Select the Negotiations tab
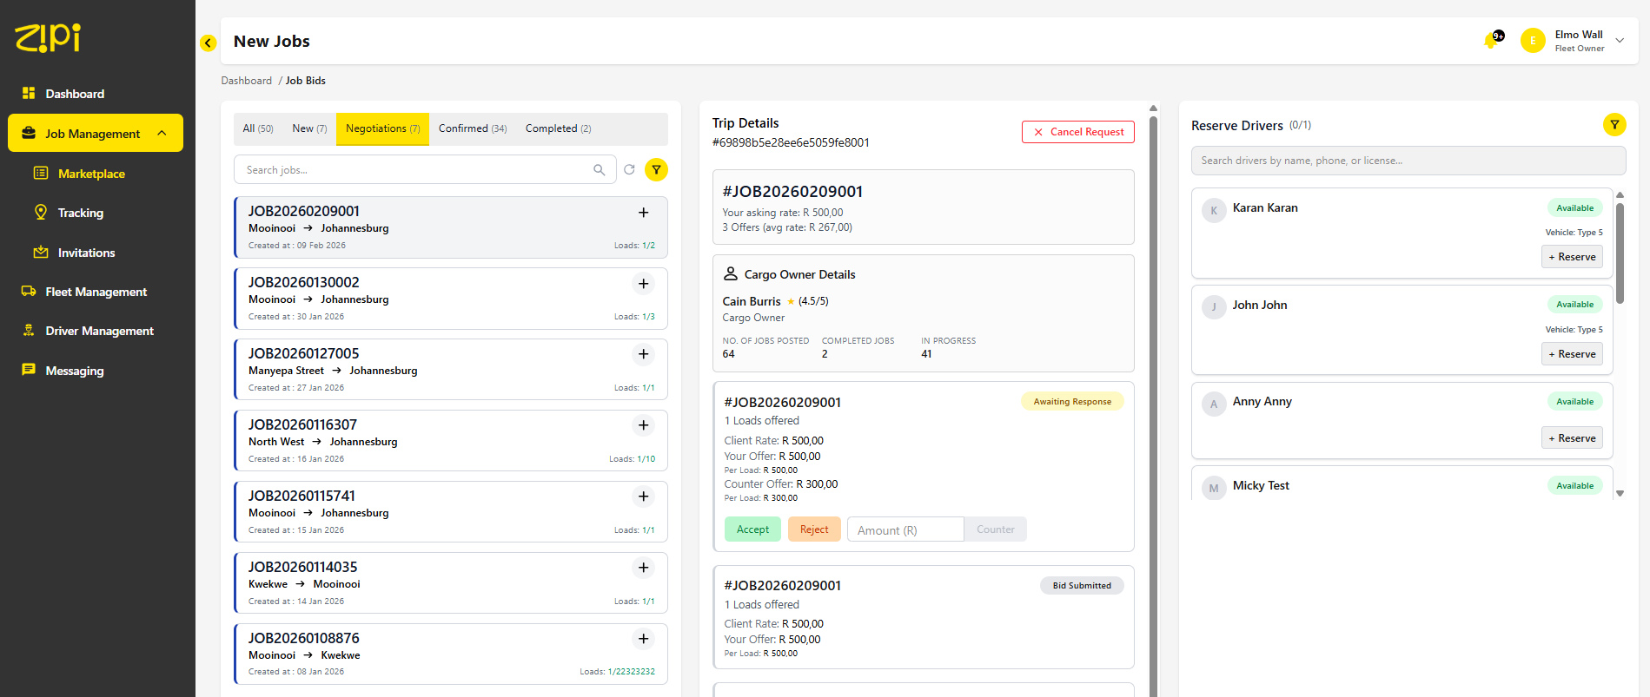Image resolution: width=1650 pixels, height=697 pixels. click(x=382, y=128)
